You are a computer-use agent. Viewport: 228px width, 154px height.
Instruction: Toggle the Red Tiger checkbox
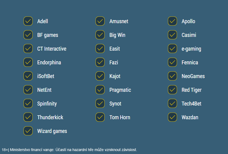(172, 90)
